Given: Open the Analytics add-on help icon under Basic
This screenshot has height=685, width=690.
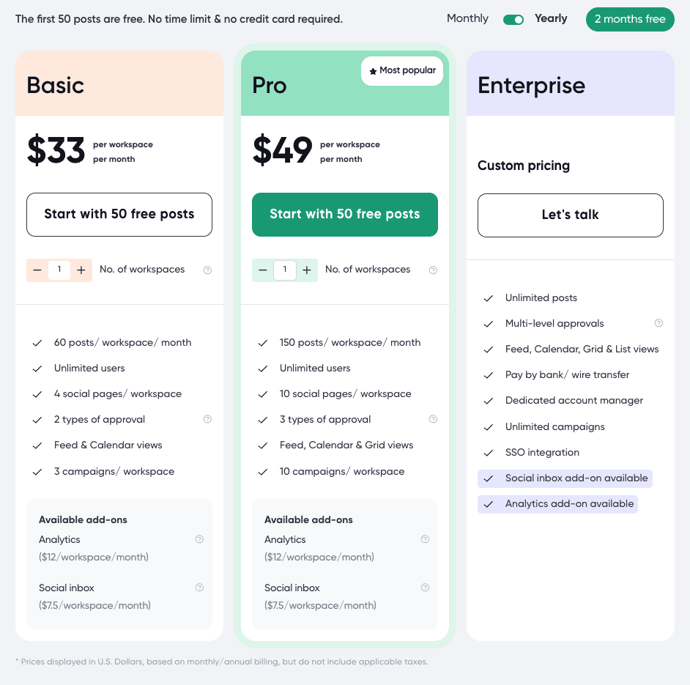Looking at the screenshot, I should click(199, 539).
